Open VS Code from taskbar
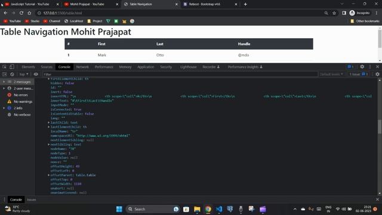Screen dimensions: 382x215 (219, 209)
